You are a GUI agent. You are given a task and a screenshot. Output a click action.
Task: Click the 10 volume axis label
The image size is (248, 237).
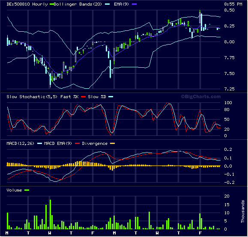tap(227, 213)
